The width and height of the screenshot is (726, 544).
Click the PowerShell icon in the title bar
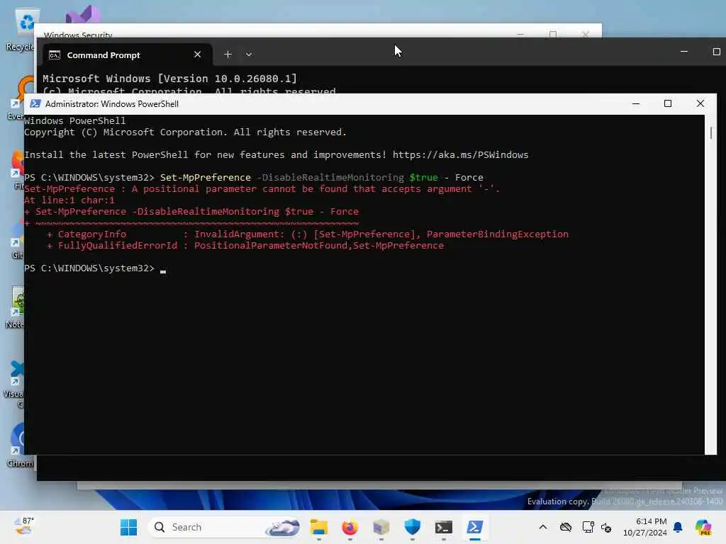pos(35,103)
